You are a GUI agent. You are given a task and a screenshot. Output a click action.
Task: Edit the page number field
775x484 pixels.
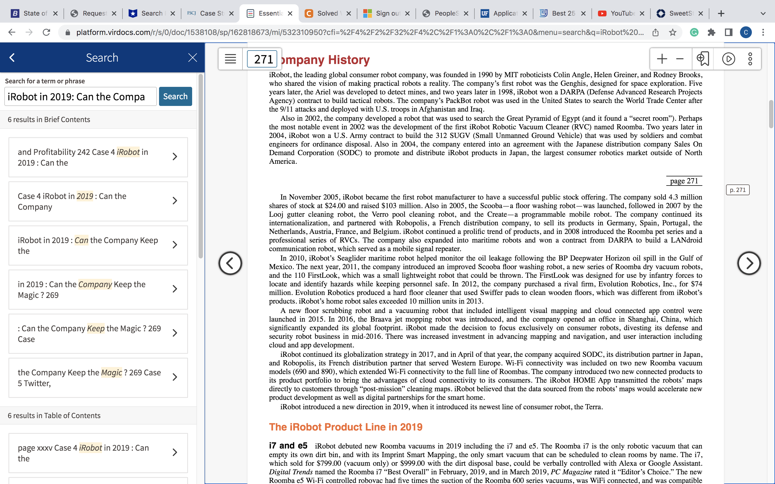click(x=262, y=59)
